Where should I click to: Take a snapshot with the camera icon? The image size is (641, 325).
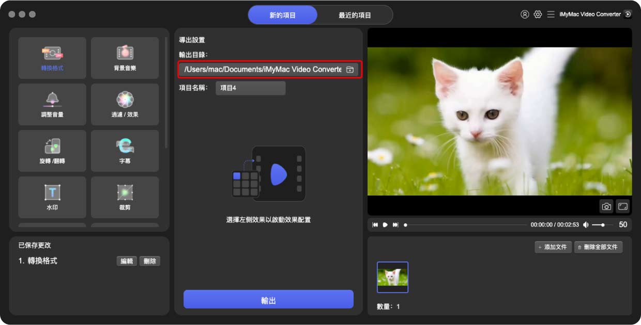pyautogui.click(x=606, y=206)
